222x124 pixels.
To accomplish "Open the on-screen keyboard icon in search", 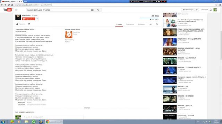I will click(92, 10).
